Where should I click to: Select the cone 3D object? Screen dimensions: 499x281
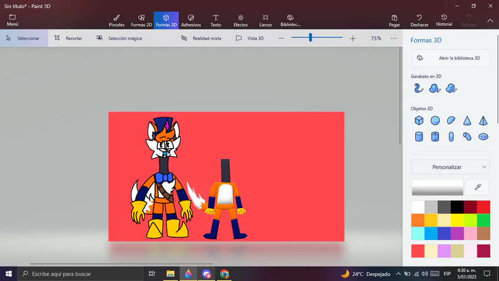click(x=467, y=121)
